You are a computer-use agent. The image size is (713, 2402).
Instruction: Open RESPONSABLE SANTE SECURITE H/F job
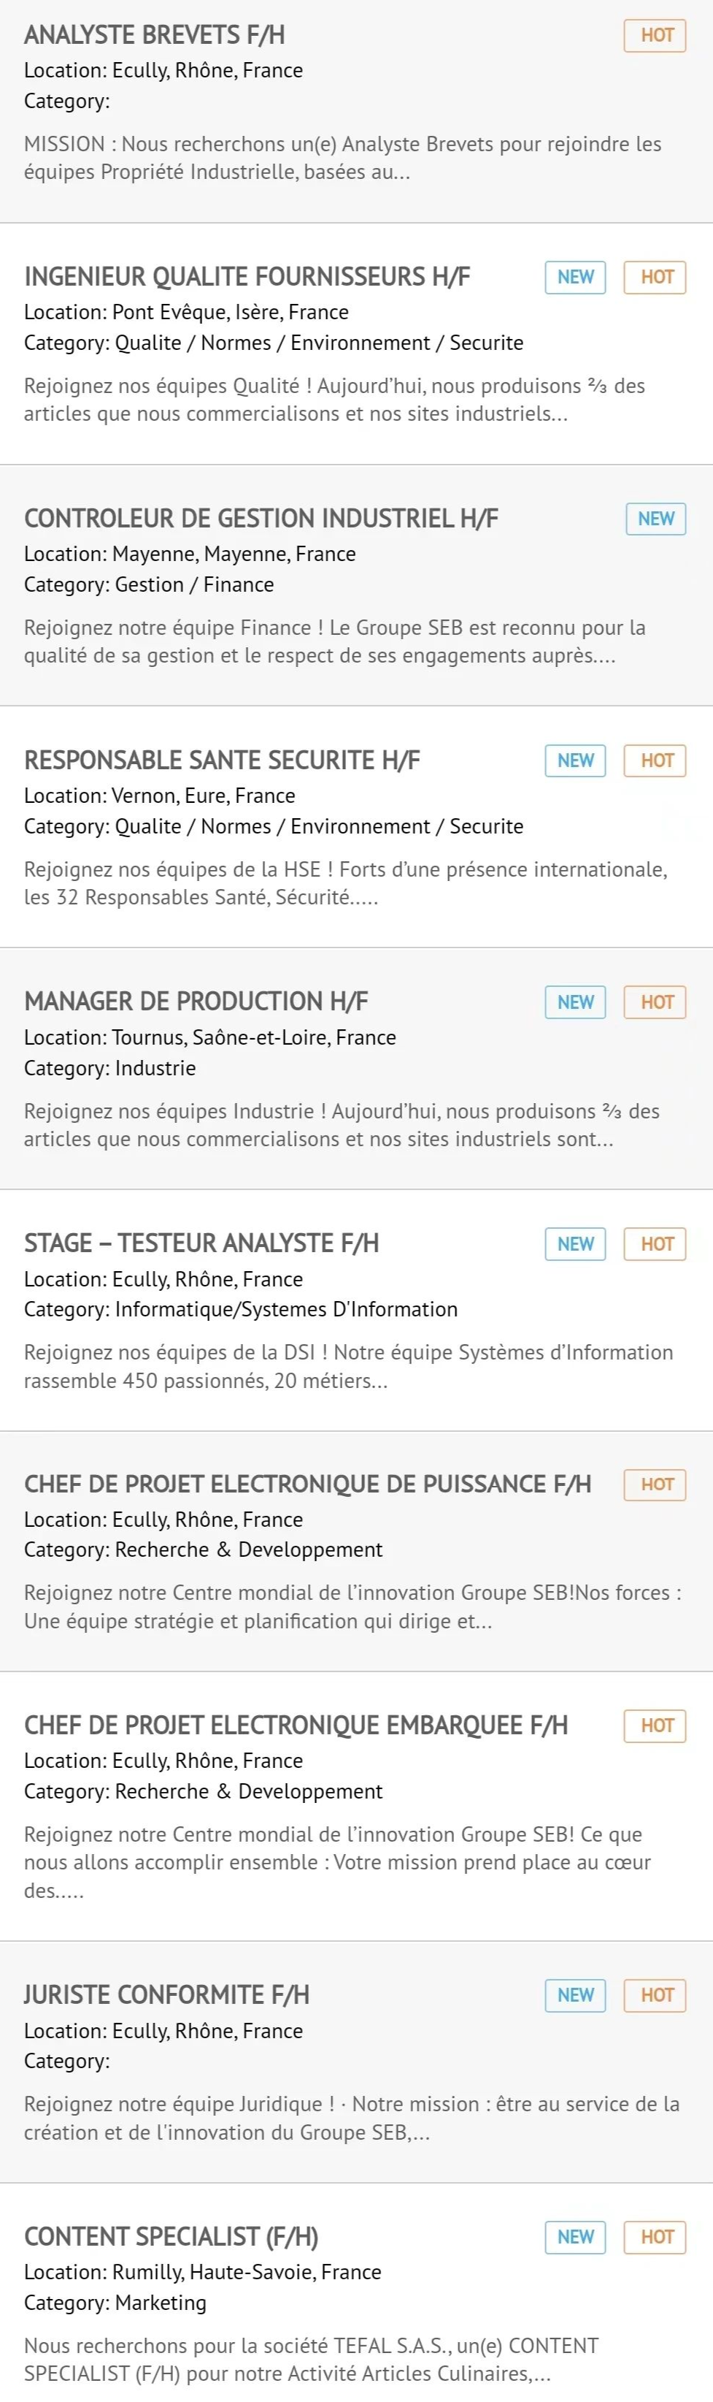(222, 760)
